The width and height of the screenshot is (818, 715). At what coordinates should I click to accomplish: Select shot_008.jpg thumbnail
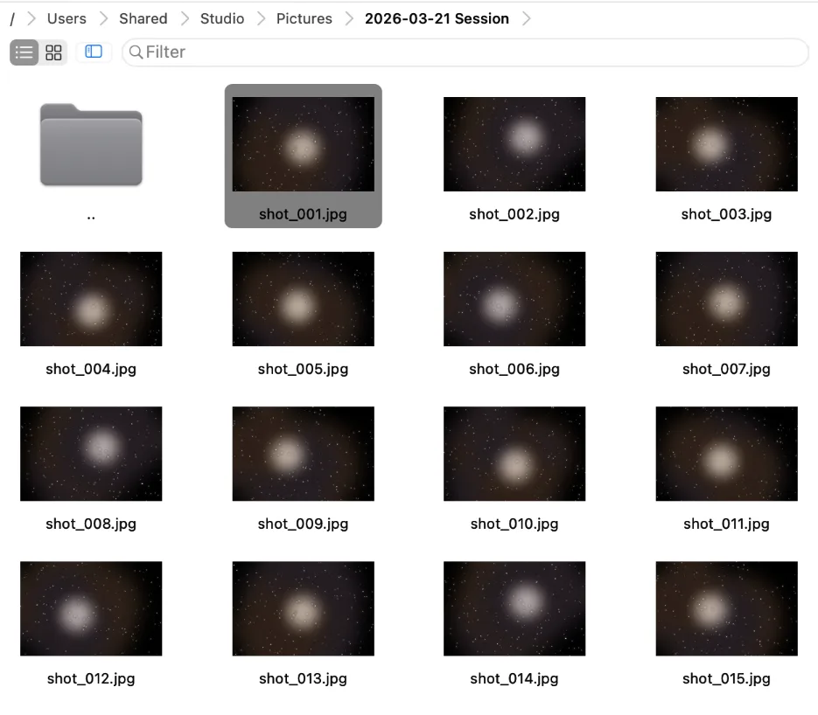pyautogui.click(x=91, y=454)
